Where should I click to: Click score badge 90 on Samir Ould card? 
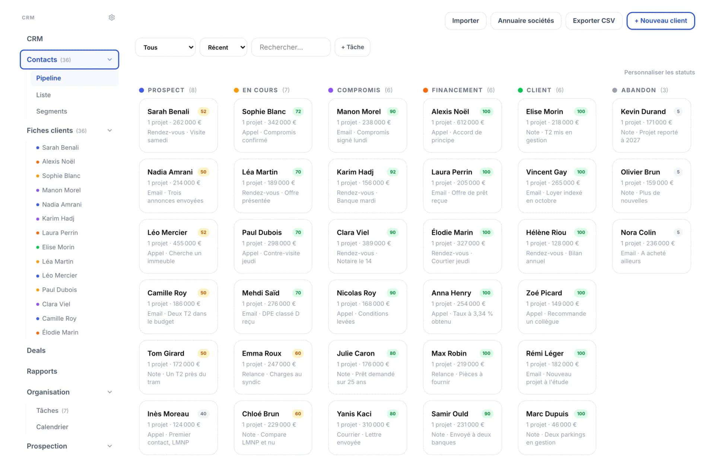(487, 414)
